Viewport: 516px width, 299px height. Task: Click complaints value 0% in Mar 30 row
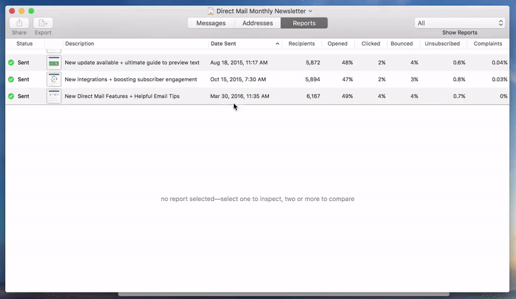pyautogui.click(x=503, y=96)
